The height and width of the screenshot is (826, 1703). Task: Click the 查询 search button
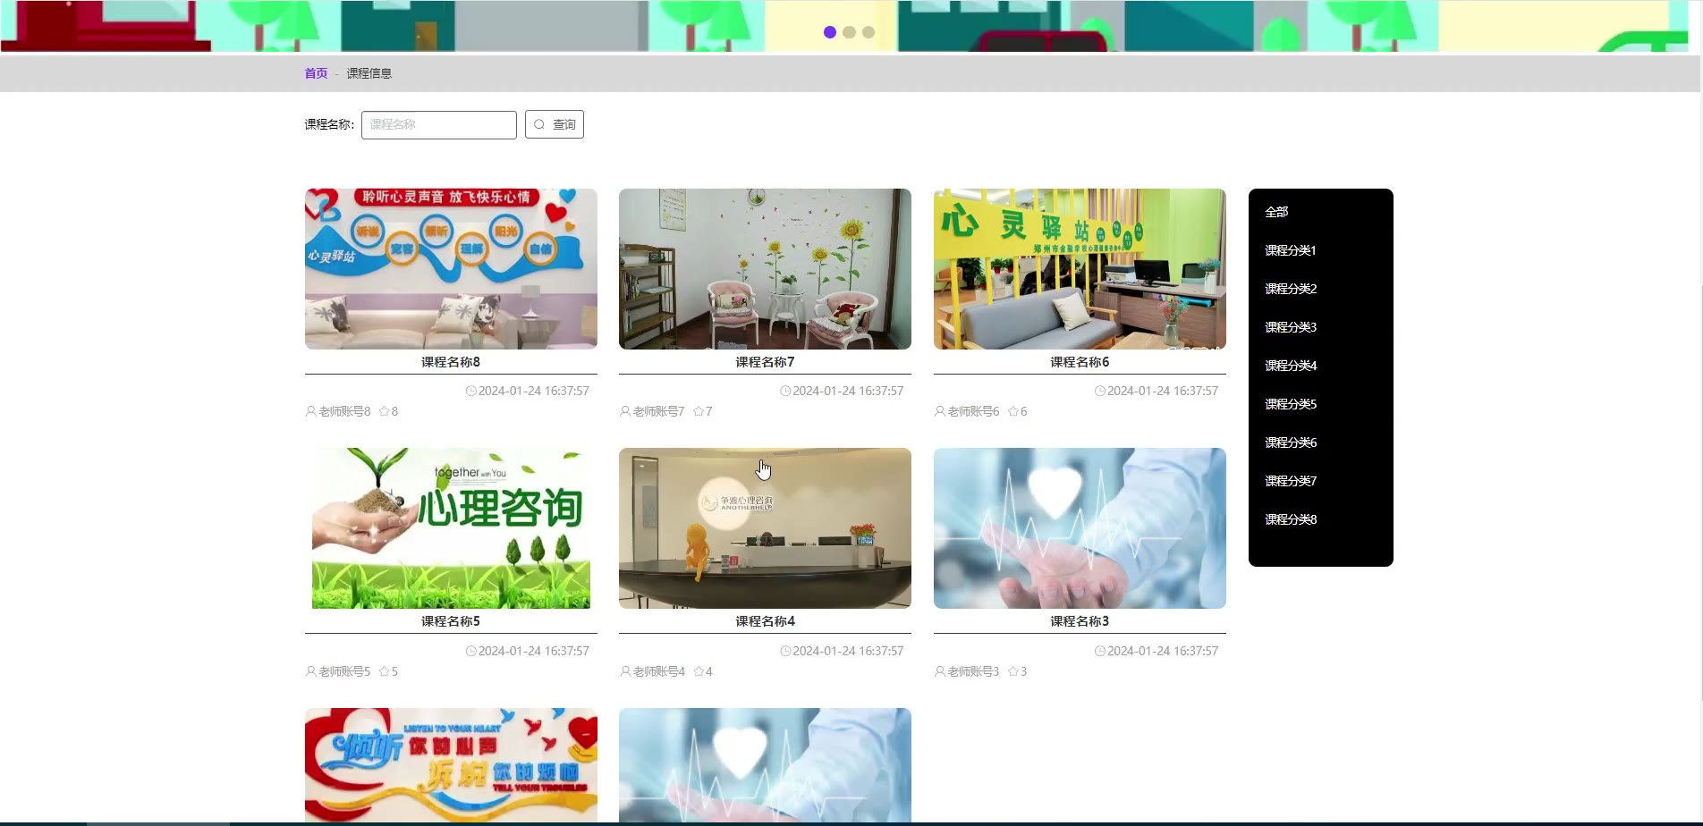(555, 124)
